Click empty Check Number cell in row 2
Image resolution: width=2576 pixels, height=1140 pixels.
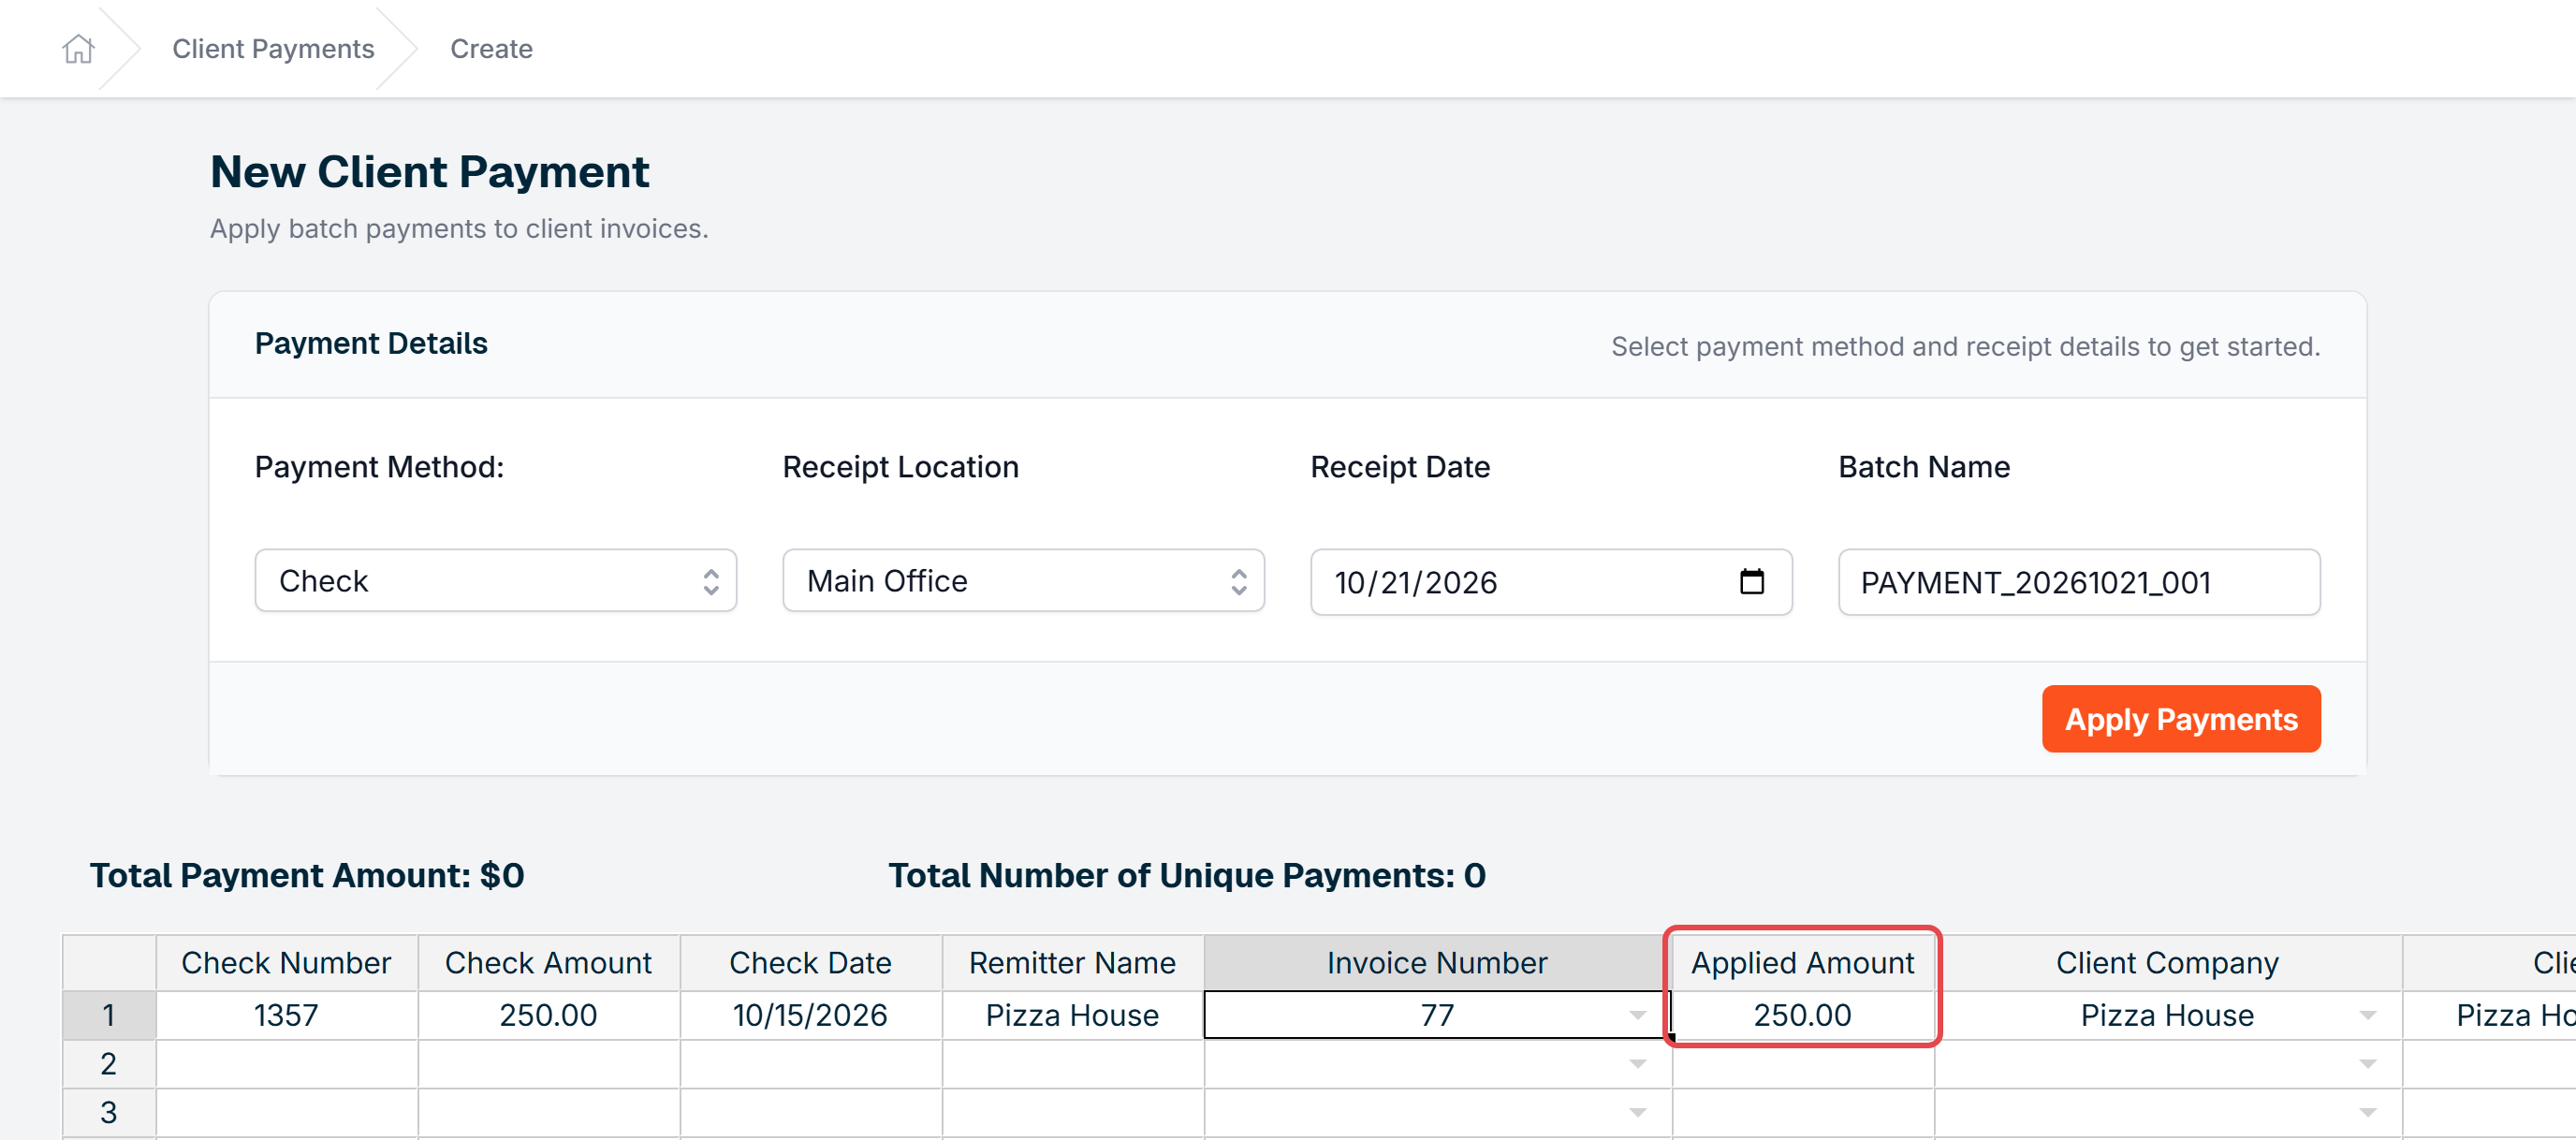click(286, 1064)
